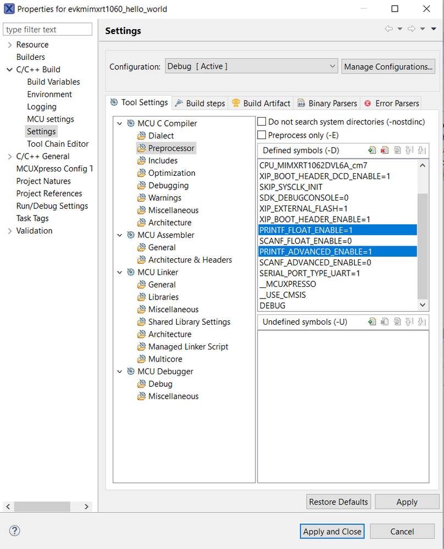Screen dimensions: 444x549
Task: Collapse the MCU C Compiler tree node
Action: (120, 123)
